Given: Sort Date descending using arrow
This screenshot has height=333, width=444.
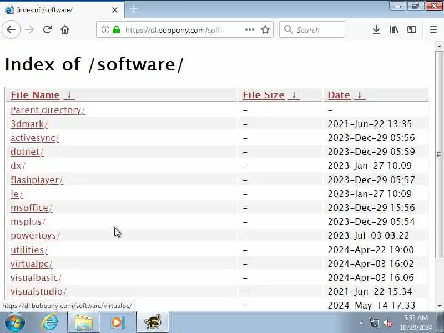Looking at the screenshot, I should pos(360,95).
